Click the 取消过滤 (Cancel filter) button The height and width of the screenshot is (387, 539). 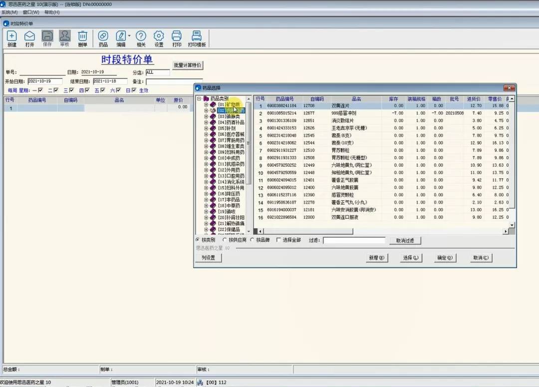405,241
